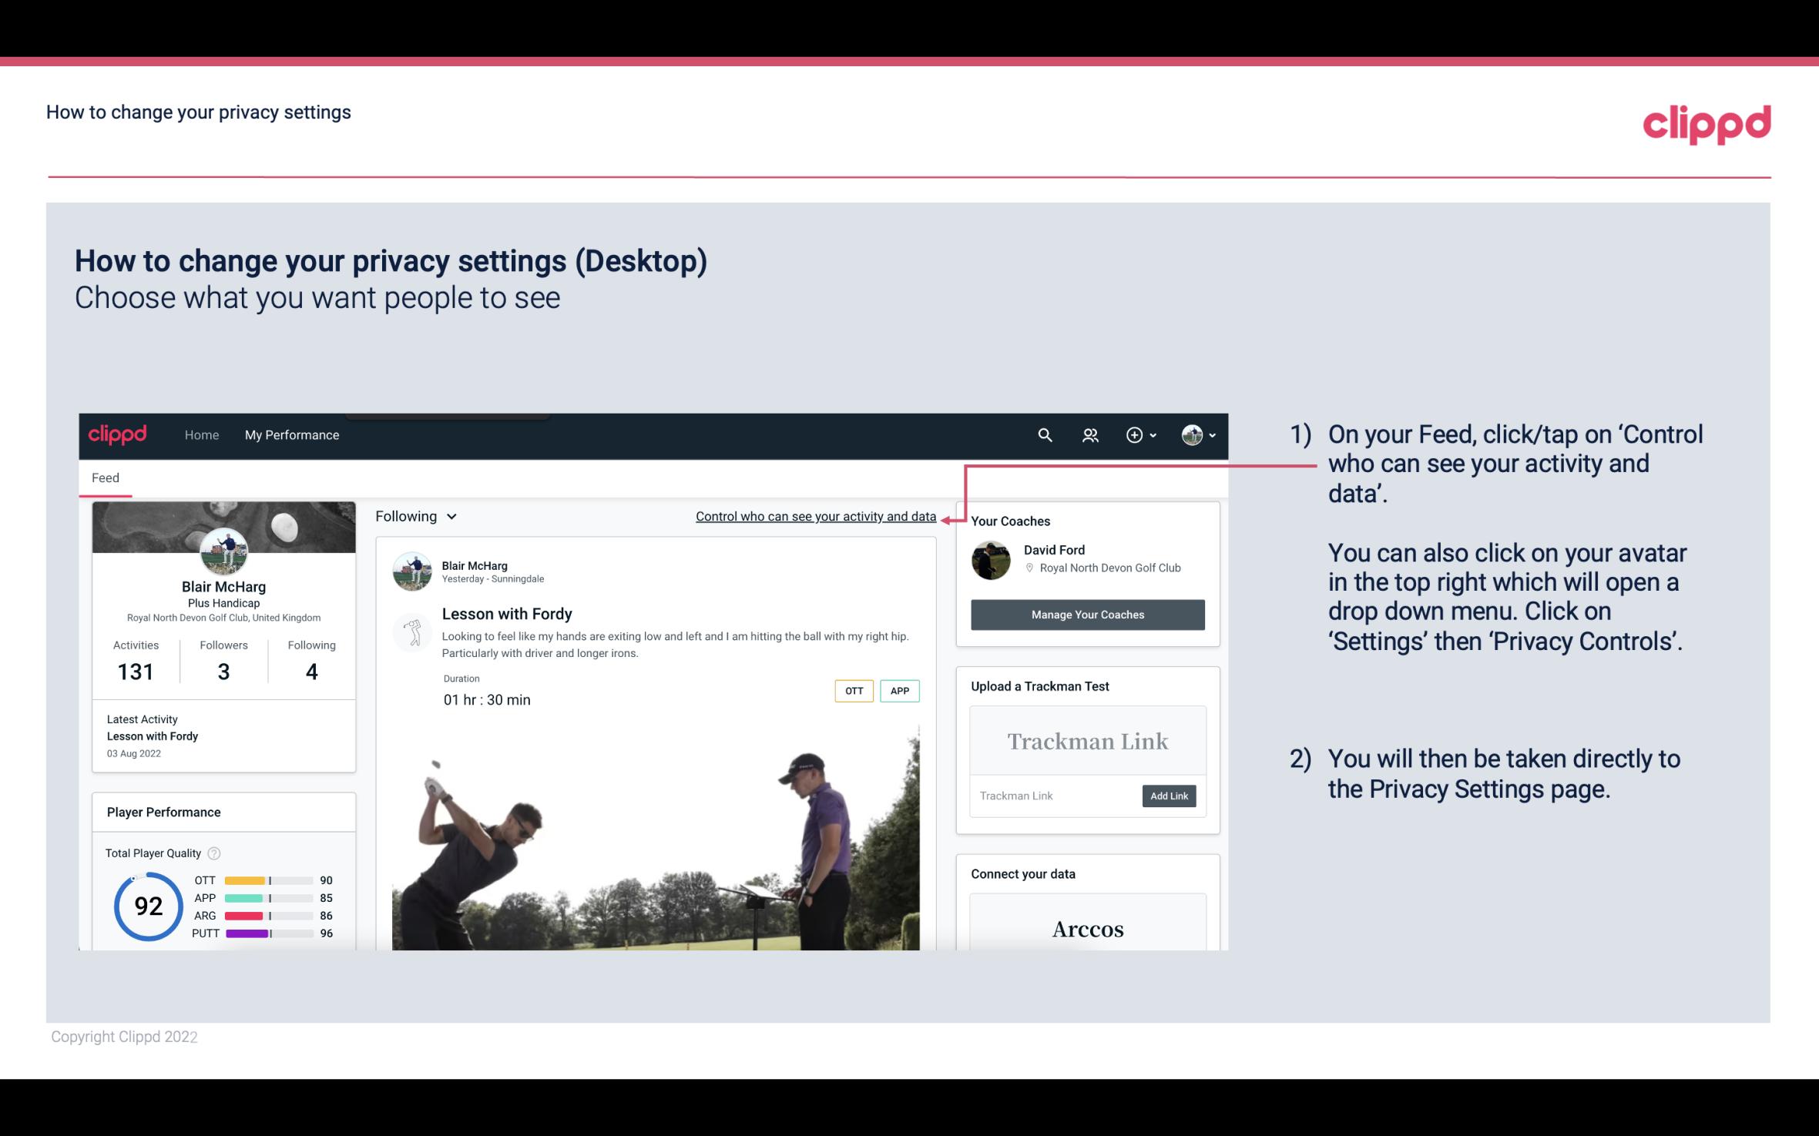Click the My Performance navigation tab
This screenshot has height=1136, width=1819.
click(290, 434)
